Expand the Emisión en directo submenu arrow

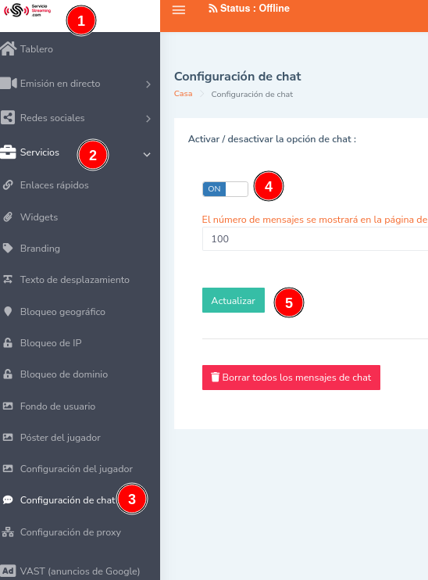point(148,84)
